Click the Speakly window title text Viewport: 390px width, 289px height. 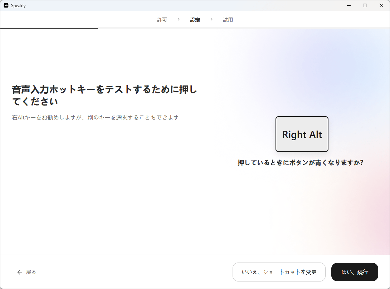pos(18,6)
